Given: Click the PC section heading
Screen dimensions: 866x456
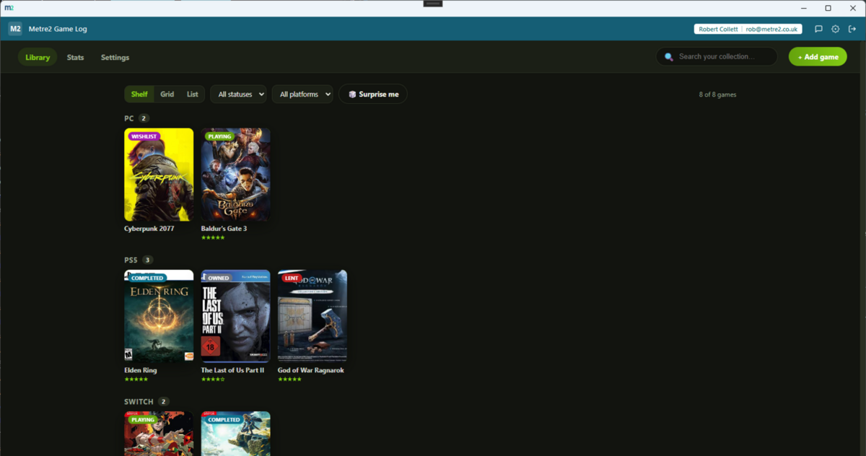Looking at the screenshot, I should point(129,118).
